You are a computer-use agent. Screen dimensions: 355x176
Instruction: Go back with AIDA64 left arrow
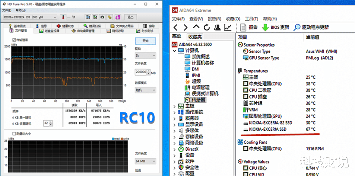(x=175, y=28)
